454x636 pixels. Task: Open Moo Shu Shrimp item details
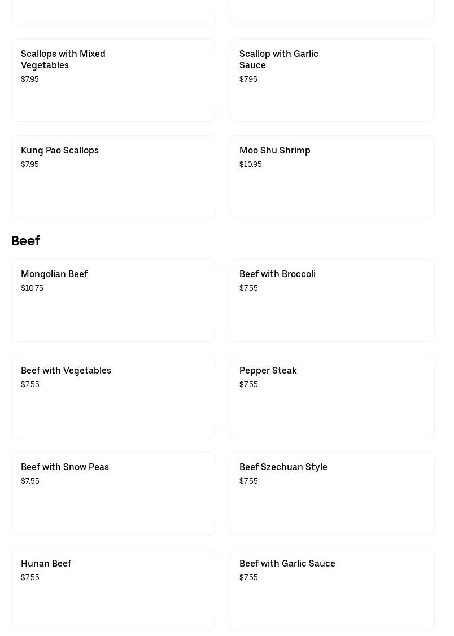332,177
